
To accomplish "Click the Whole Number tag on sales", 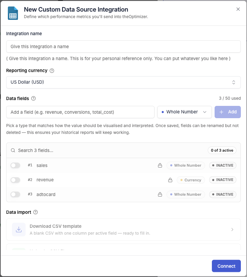I will tap(186, 165).
